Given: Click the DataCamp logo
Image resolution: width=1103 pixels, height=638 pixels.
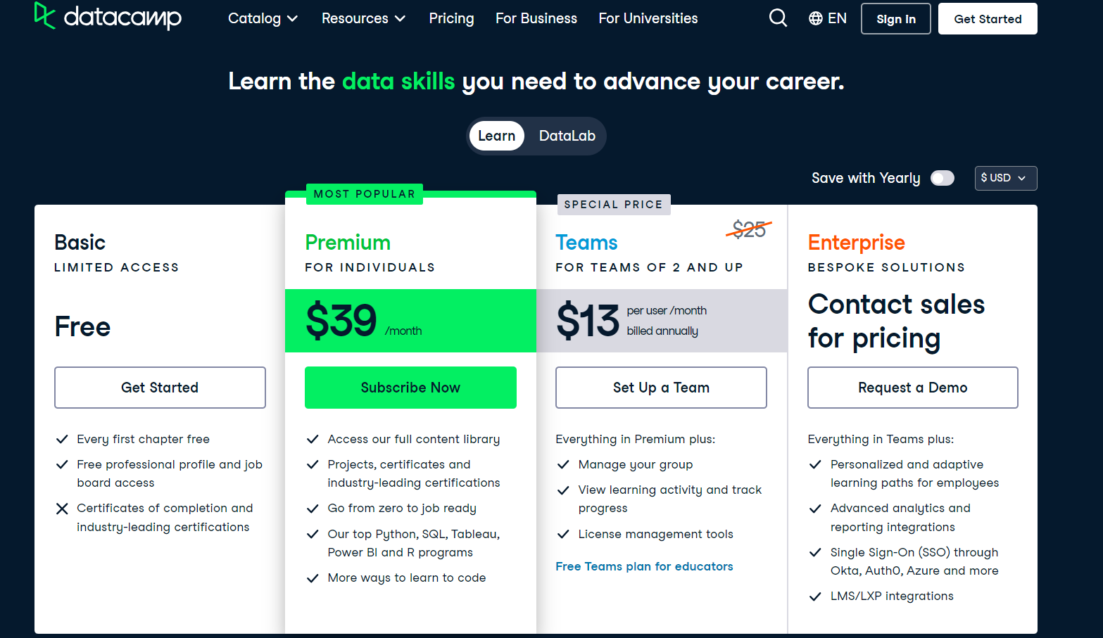Looking at the screenshot, I should click(x=108, y=17).
